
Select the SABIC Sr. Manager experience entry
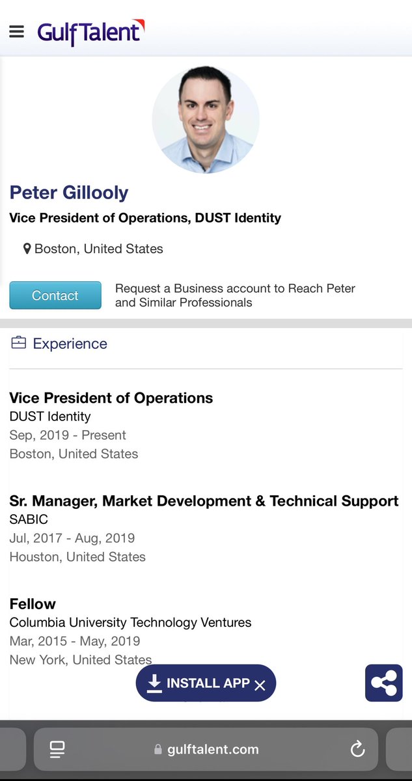(x=203, y=501)
